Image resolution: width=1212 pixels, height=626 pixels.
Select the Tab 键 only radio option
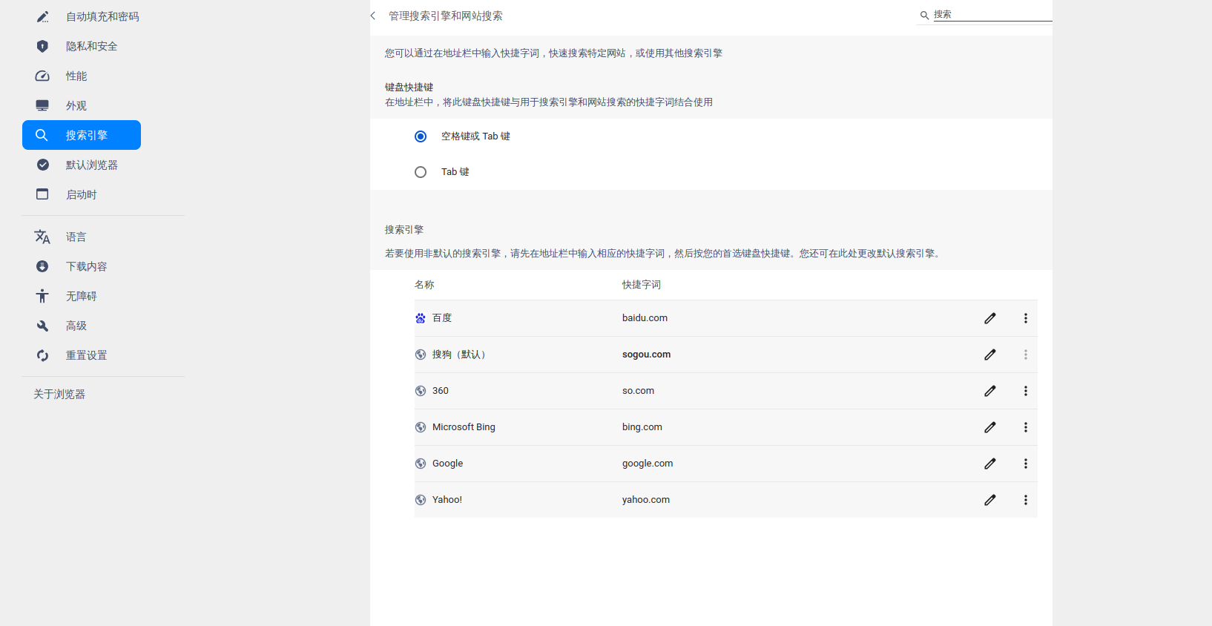(421, 172)
